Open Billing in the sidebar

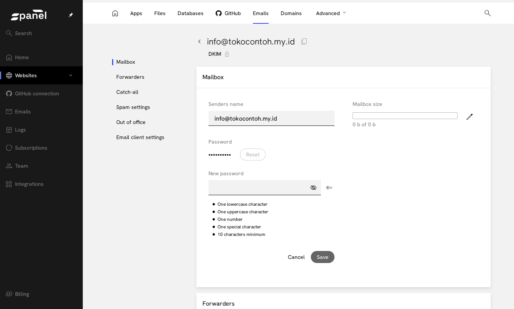pos(41,294)
